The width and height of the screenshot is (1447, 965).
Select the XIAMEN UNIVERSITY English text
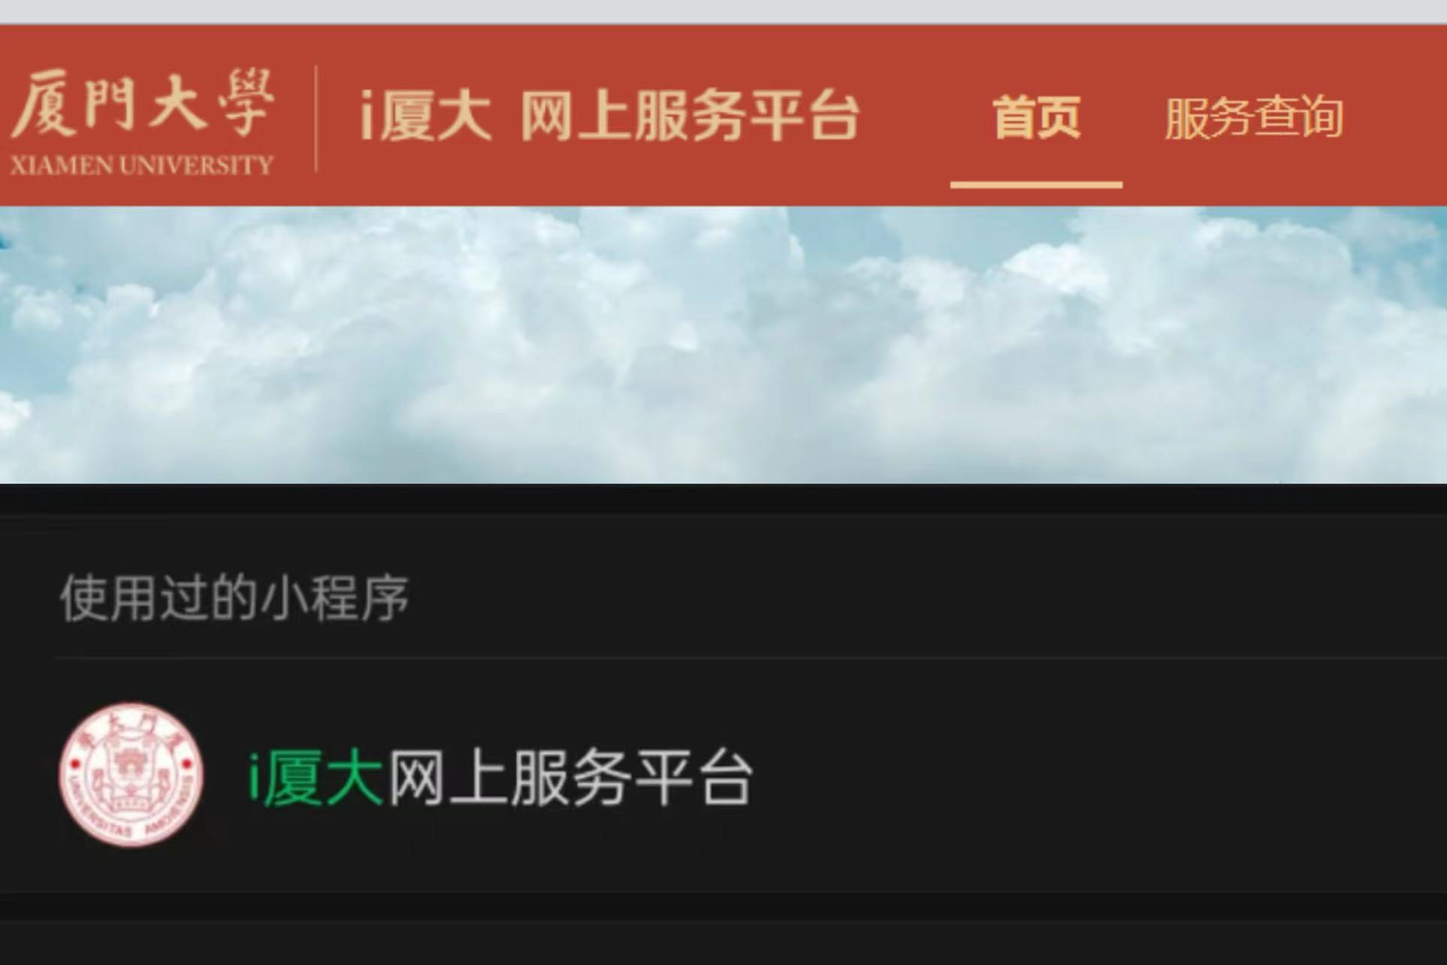coord(141,165)
